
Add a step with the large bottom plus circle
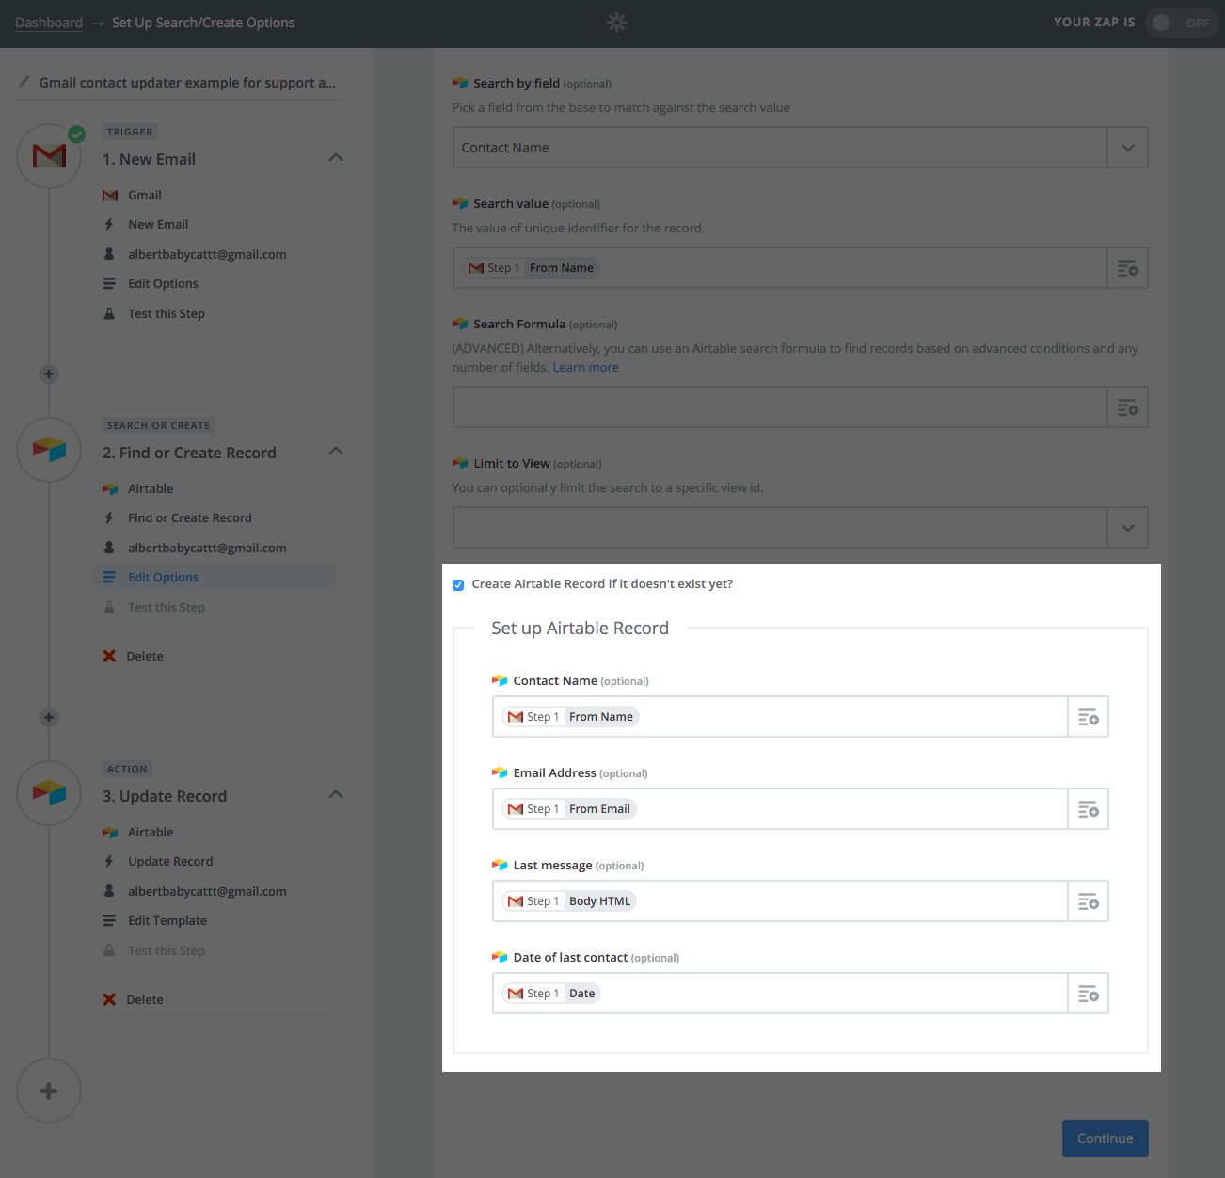tap(49, 1090)
